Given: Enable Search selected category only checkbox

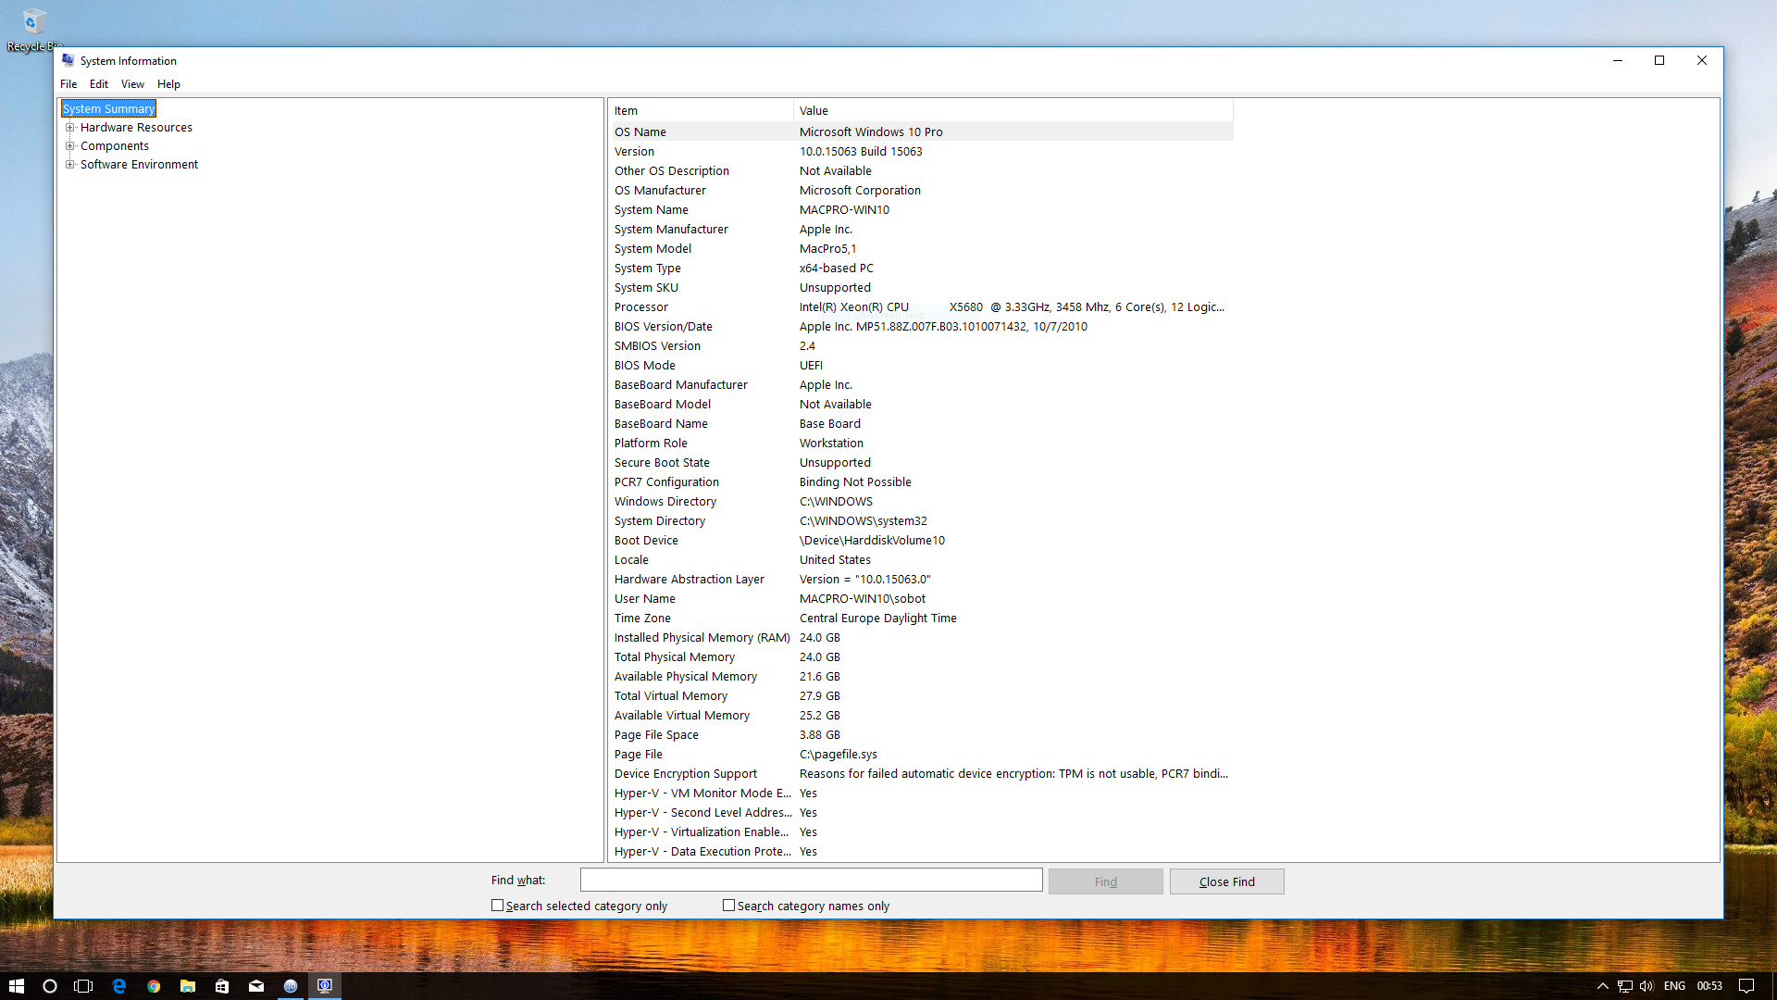Looking at the screenshot, I should tap(498, 906).
